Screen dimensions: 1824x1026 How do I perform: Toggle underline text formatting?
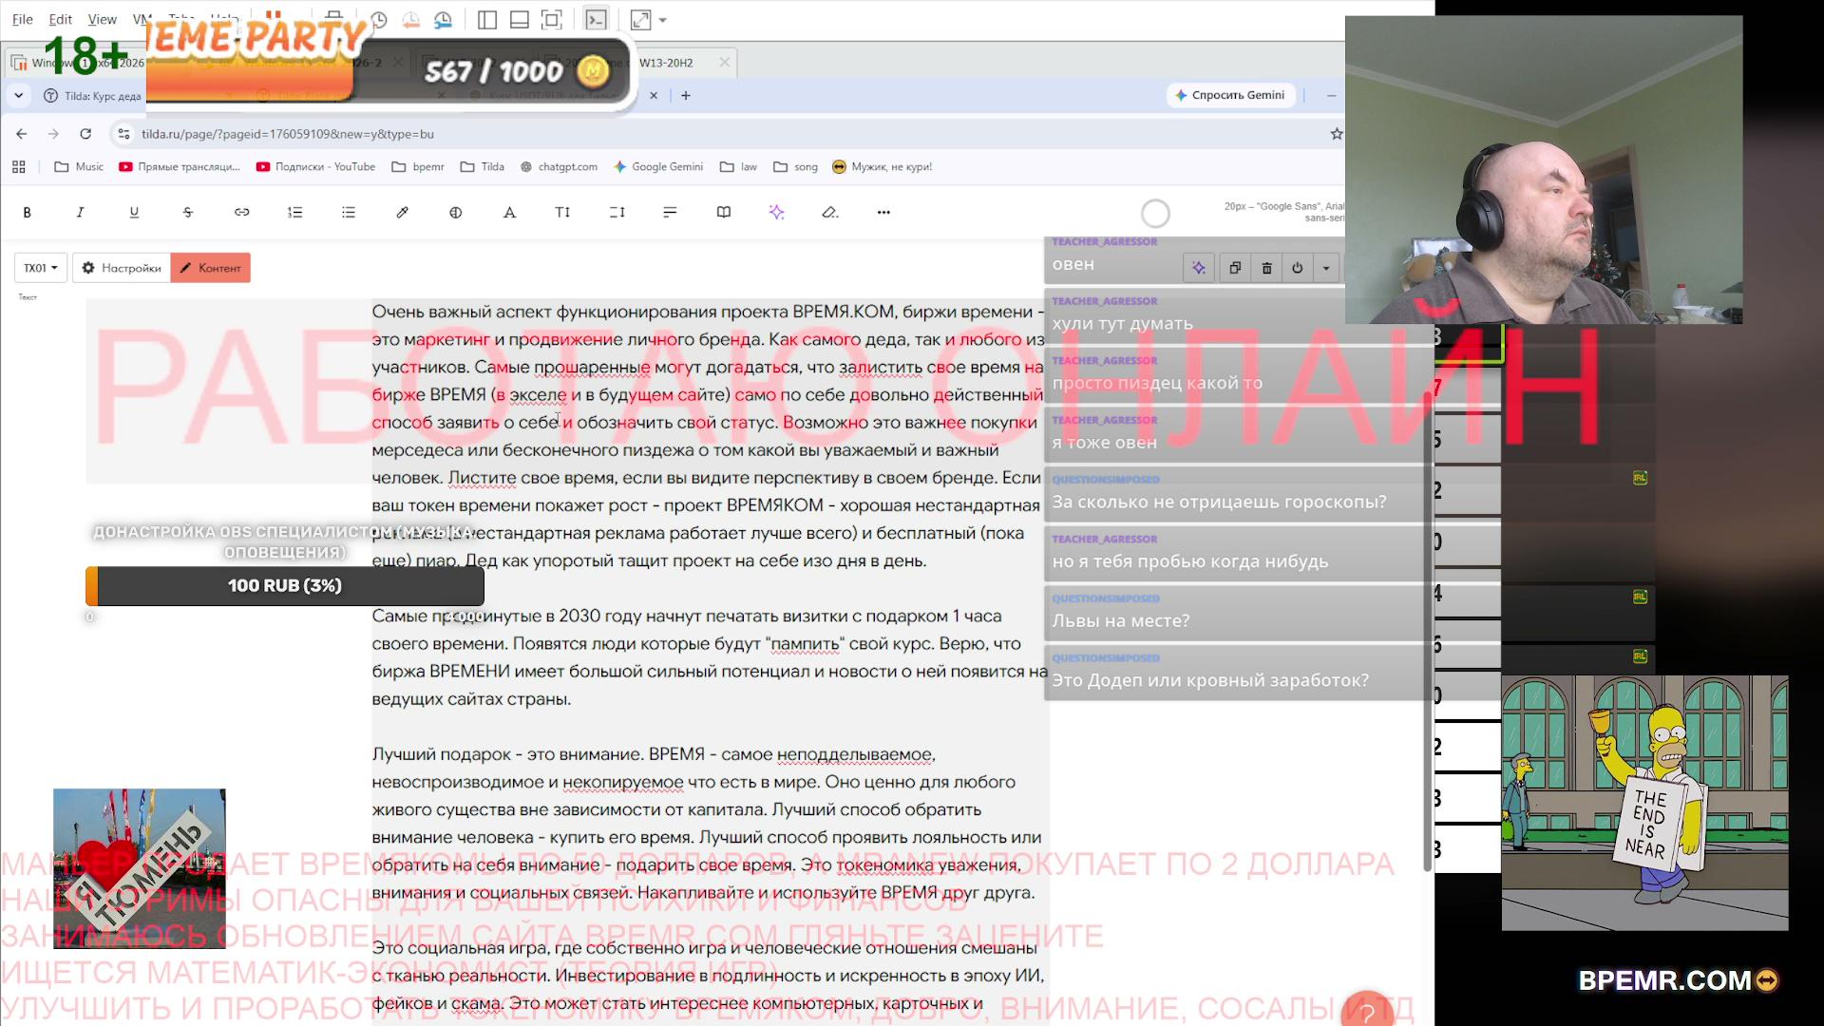pyautogui.click(x=134, y=213)
